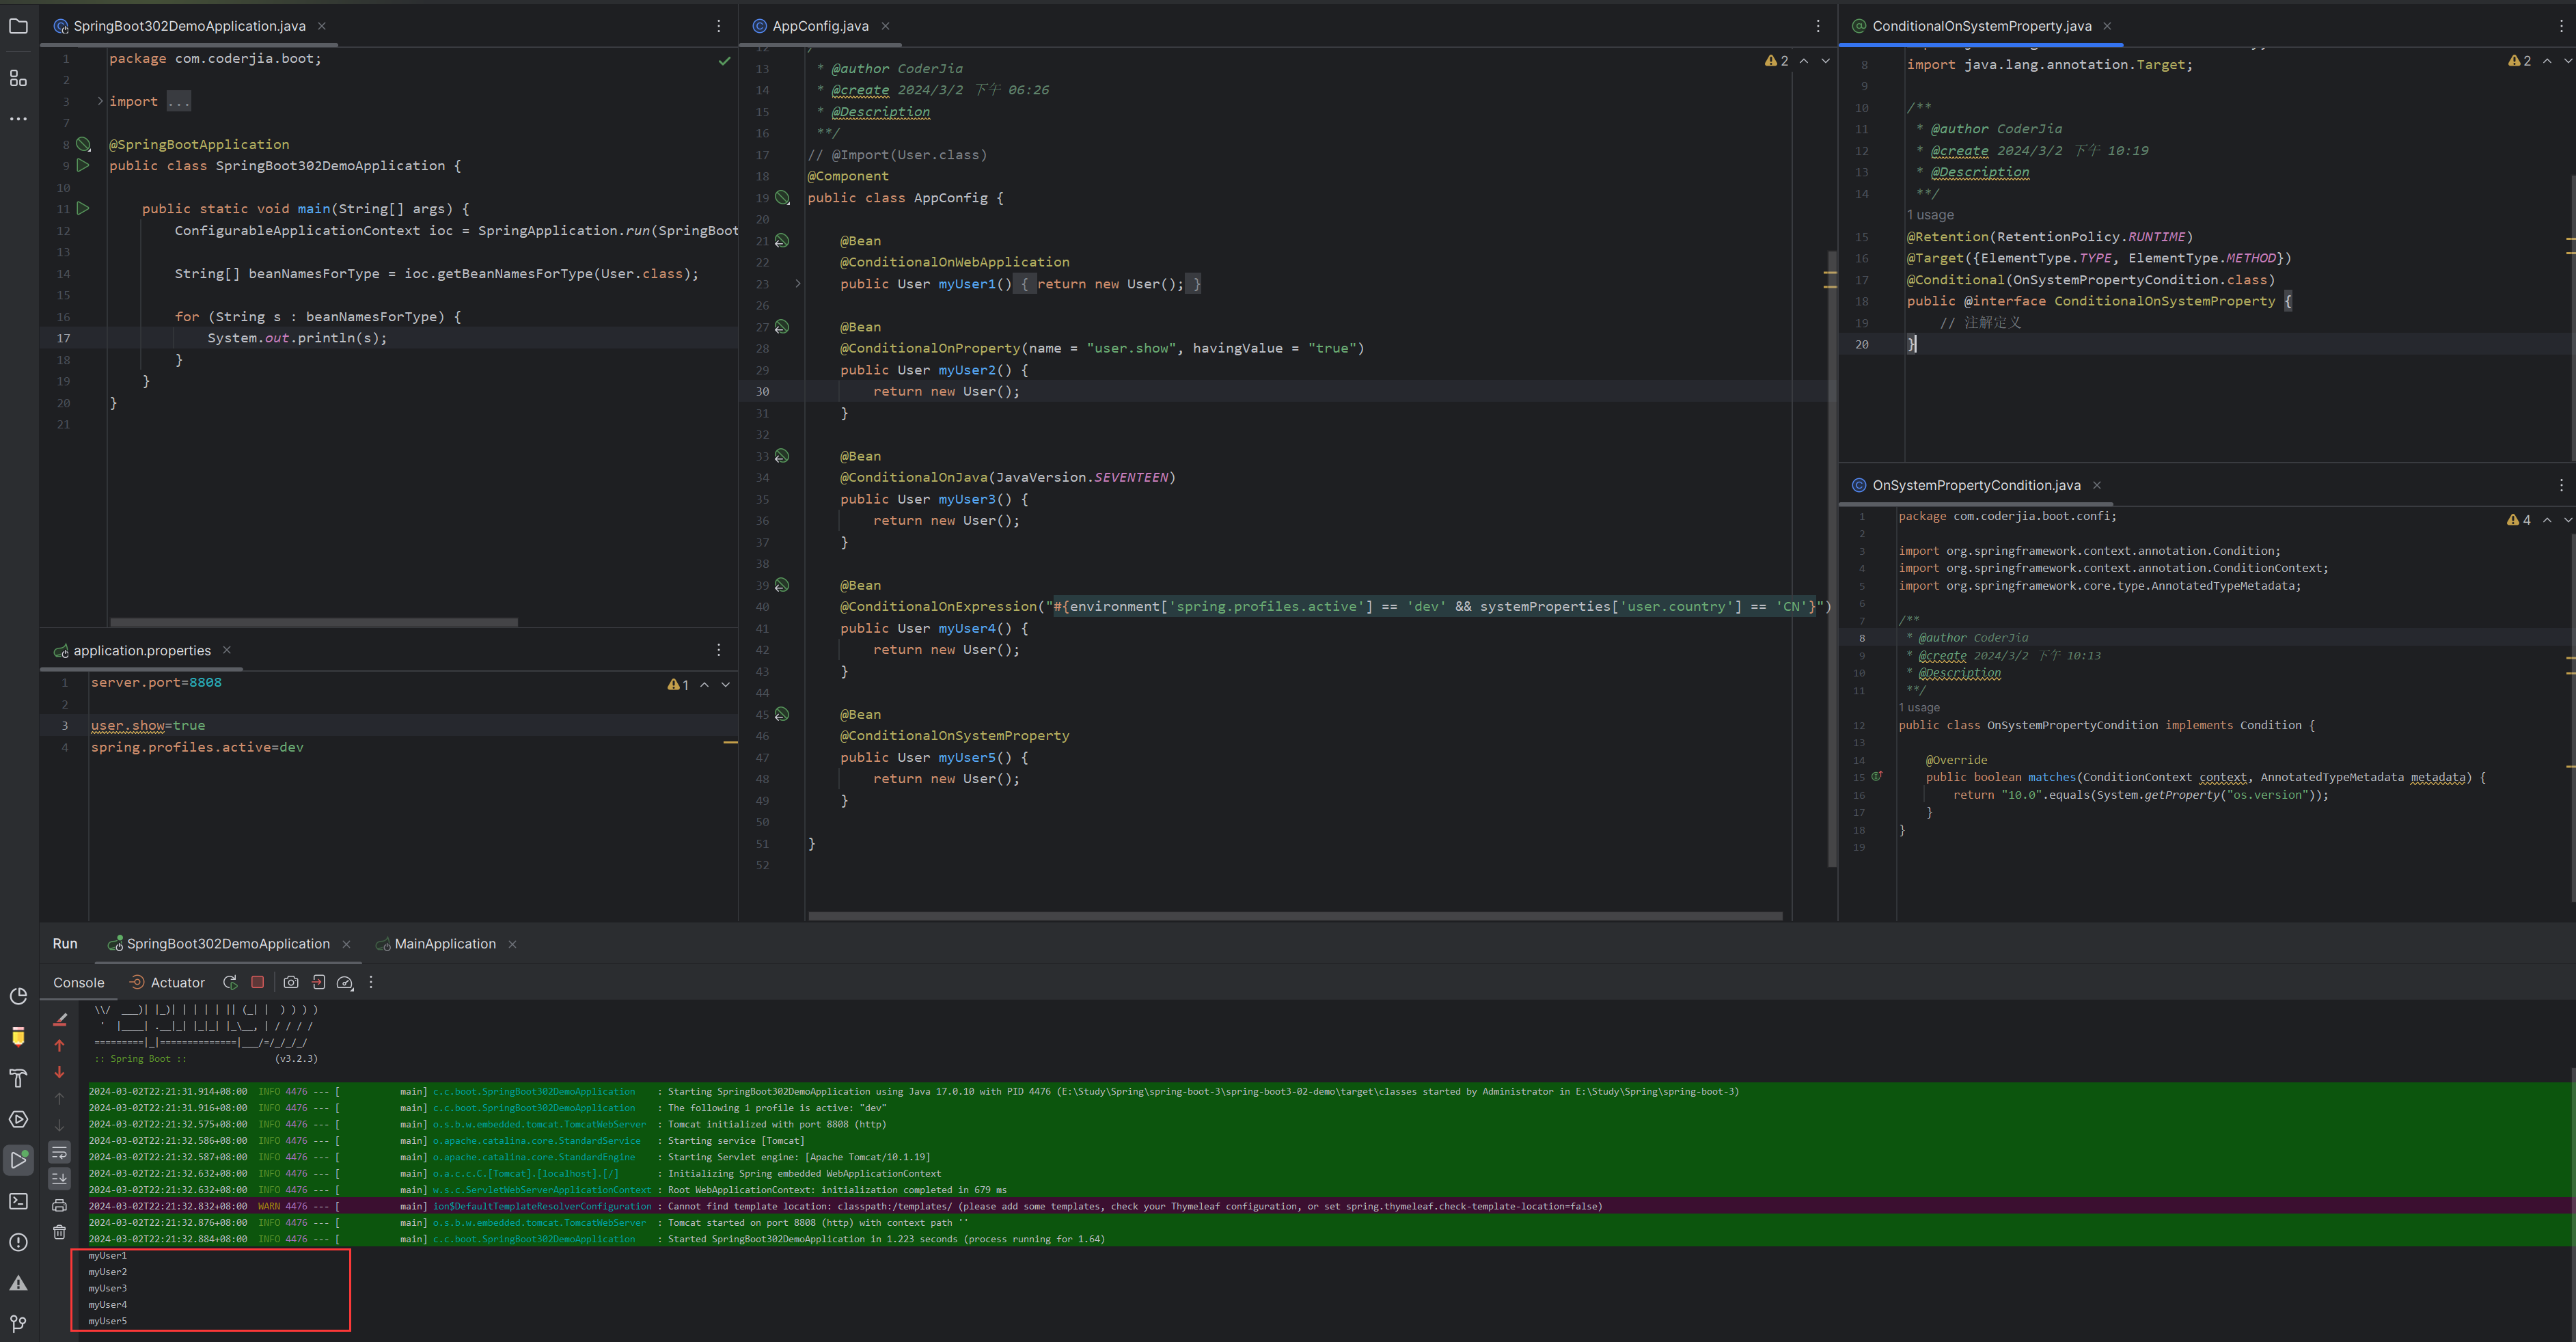Click 'myUser5' line in console output
The width and height of the screenshot is (2576, 1342).
coord(107,1321)
